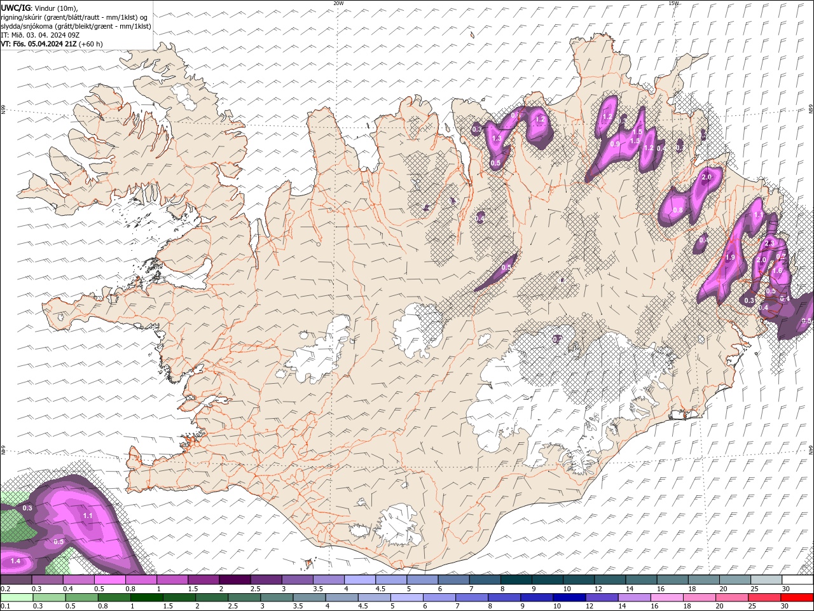Click the '1.4' precipitation value label

click(16, 561)
